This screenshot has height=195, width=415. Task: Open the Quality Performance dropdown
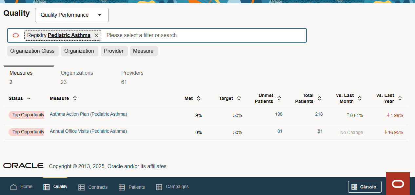(71, 15)
